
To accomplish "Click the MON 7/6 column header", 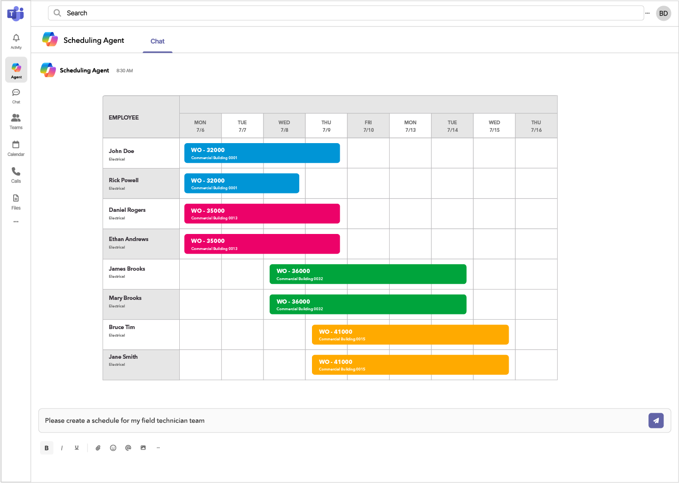I will (x=200, y=126).
